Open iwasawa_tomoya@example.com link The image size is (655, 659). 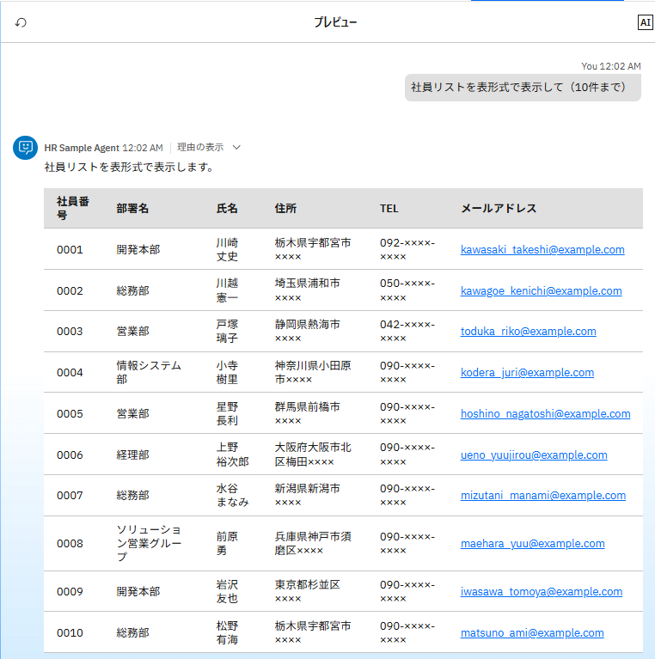pyautogui.click(x=541, y=592)
